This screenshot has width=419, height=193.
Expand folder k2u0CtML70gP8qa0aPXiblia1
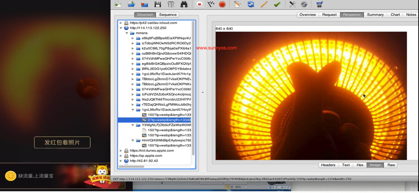(x=133, y=48)
